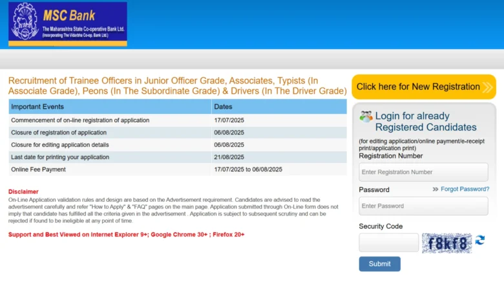Open the Forgot Password link
This screenshot has height=304, width=504.
465,189
